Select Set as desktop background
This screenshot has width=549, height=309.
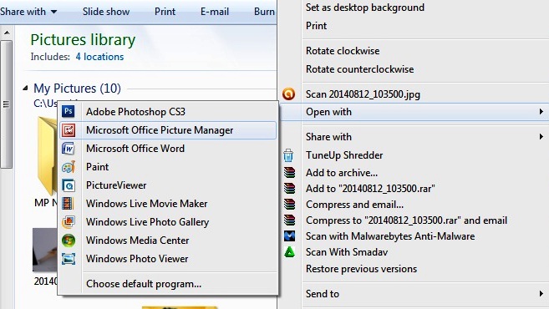pyautogui.click(x=365, y=8)
